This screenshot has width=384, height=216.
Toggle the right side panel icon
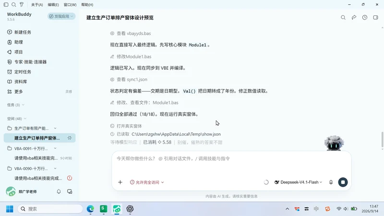[375, 17]
